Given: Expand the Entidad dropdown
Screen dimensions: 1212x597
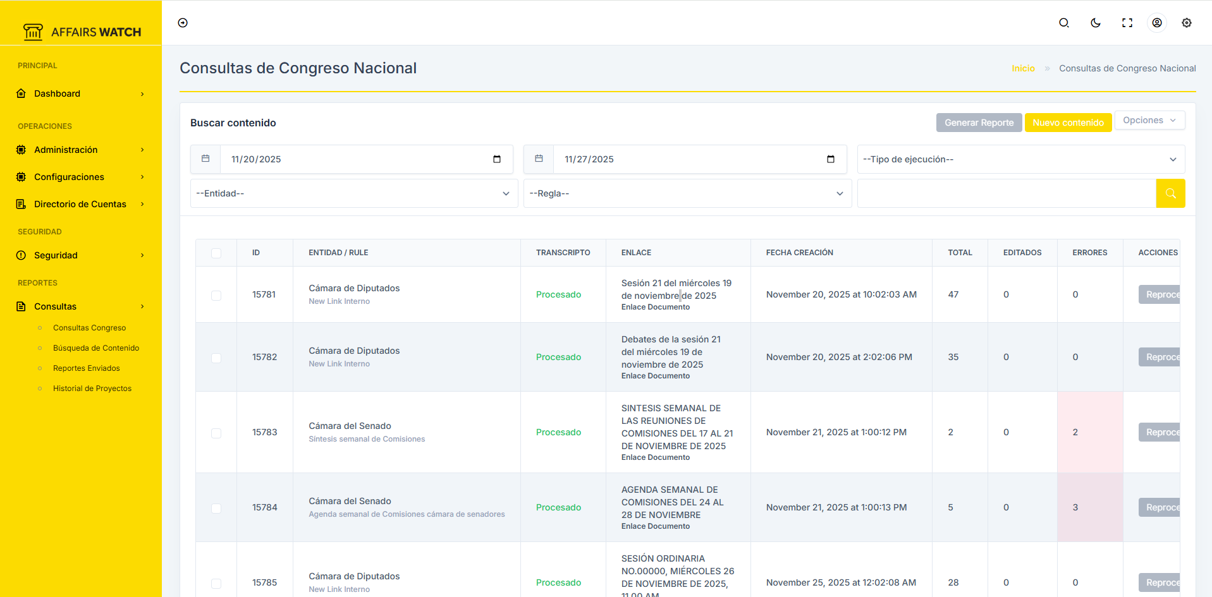Looking at the screenshot, I should click(x=353, y=193).
